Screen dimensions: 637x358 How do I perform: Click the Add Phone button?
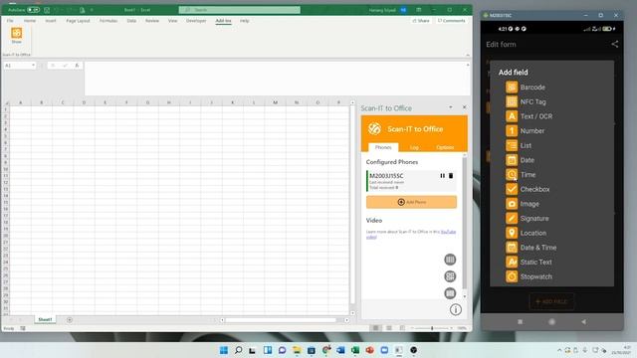(411, 202)
